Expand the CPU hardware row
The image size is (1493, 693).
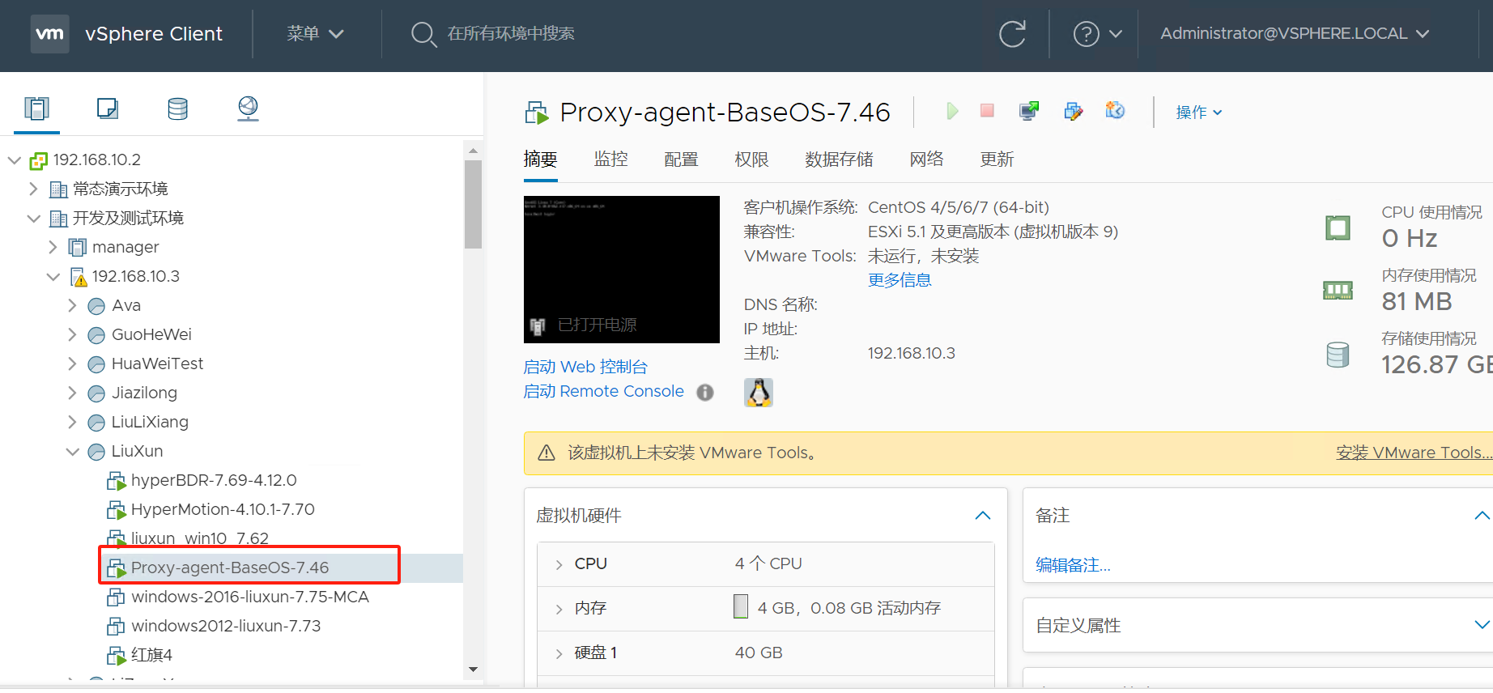click(x=559, y=564)
